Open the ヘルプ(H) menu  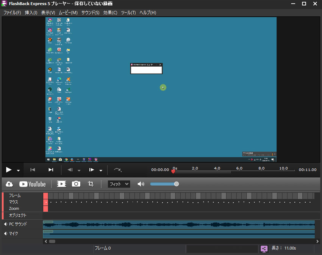[x=148, y=13]
